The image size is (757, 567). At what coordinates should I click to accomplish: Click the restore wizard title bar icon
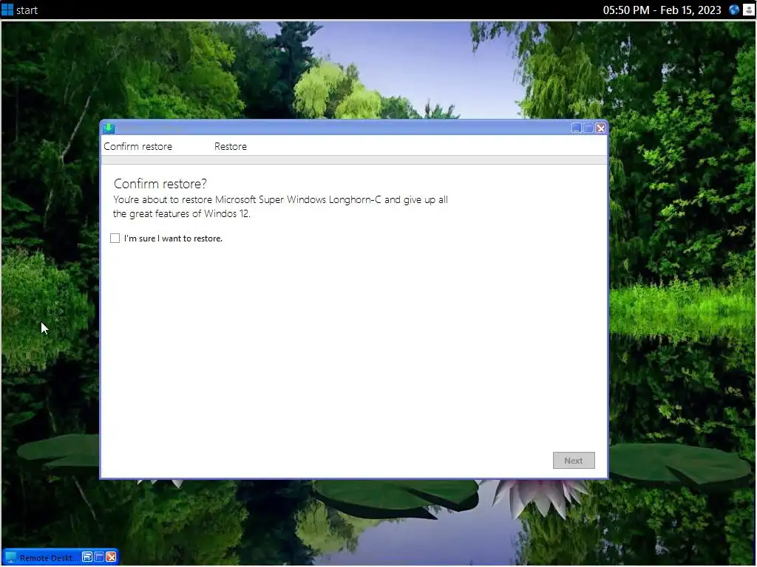[109, 128]
